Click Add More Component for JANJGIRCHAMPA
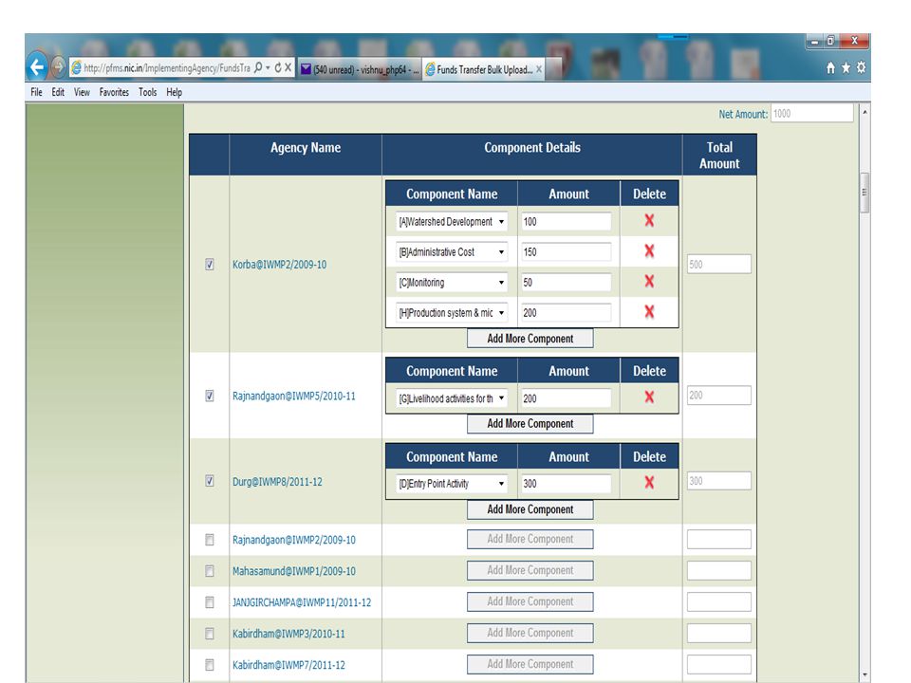The image size is (911, 683). click(530, 601)
